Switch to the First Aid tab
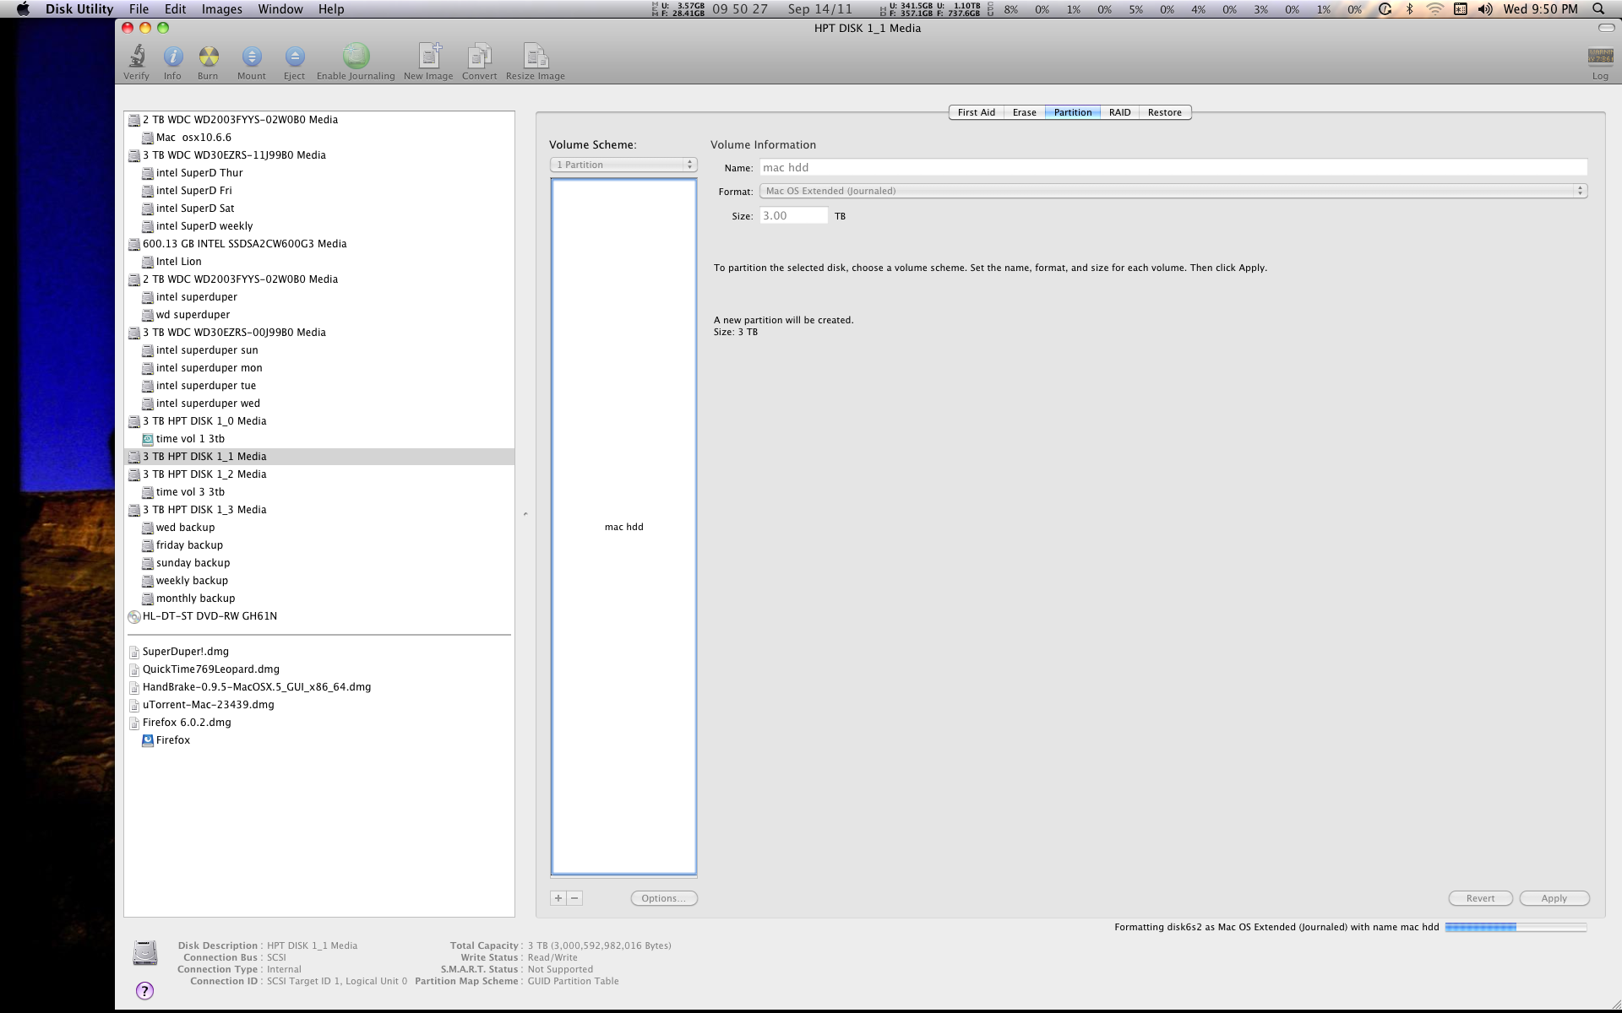 tap(976, 112)
